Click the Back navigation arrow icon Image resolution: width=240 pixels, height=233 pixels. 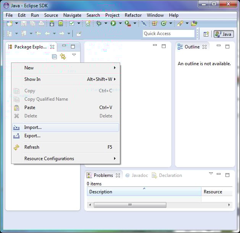(x=47, y=33)
